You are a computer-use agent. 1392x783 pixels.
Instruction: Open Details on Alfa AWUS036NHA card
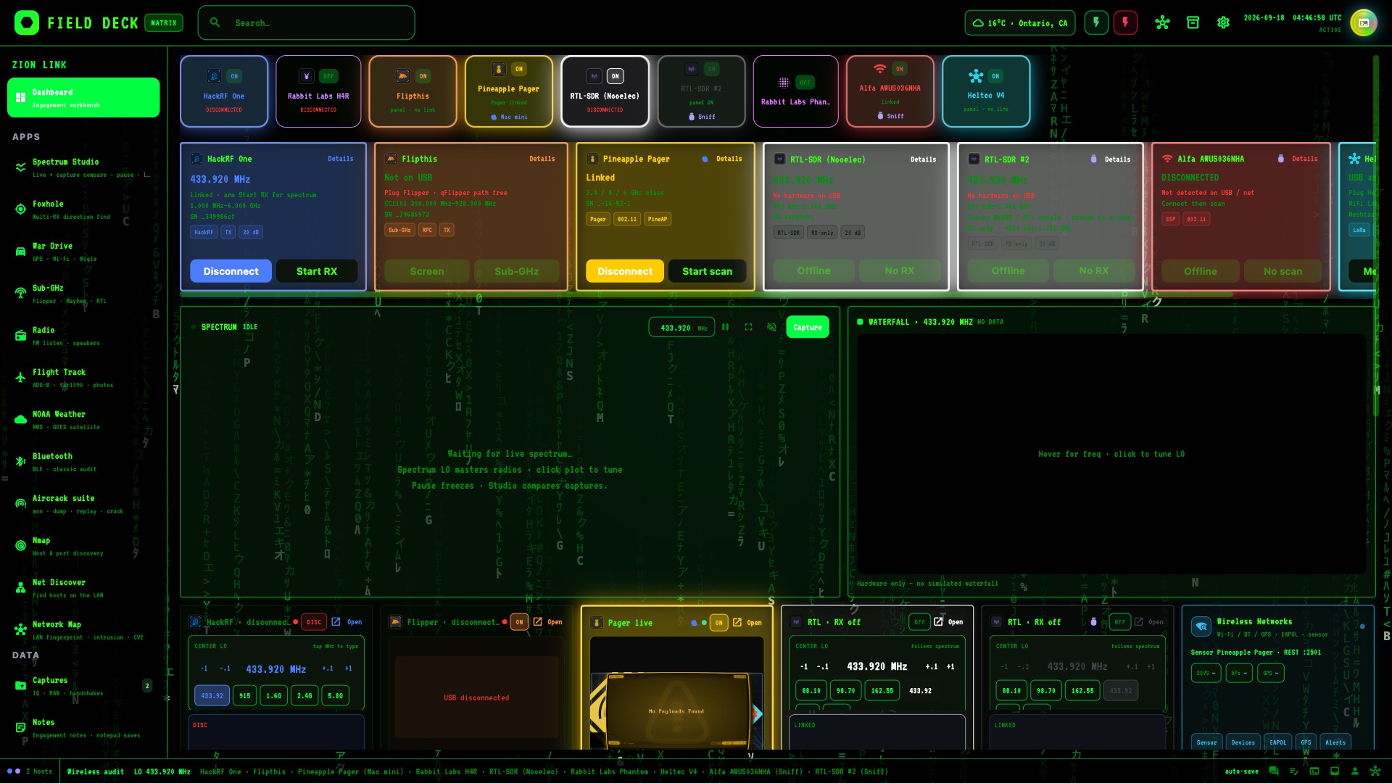tap(1304, 159)
